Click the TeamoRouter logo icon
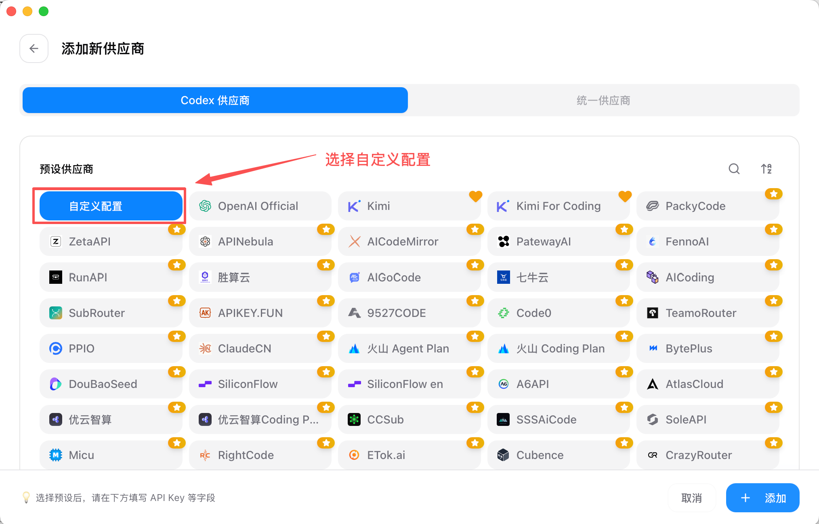This screenshot has width=819, height=524. [x=653, y=313]
